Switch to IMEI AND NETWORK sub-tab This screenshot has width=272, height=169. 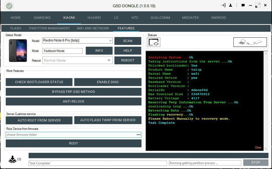click(x=93, y=28)
